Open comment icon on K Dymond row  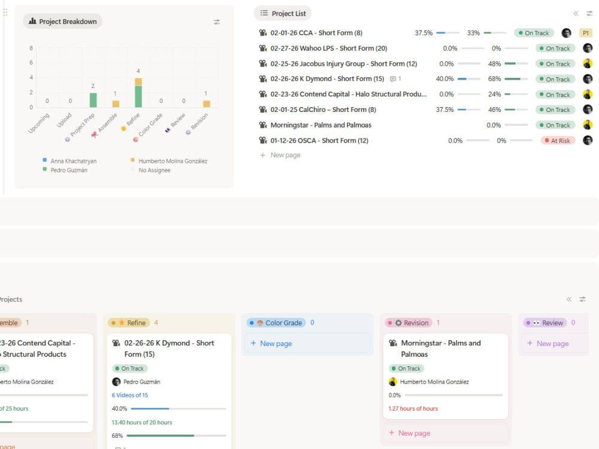393,79
